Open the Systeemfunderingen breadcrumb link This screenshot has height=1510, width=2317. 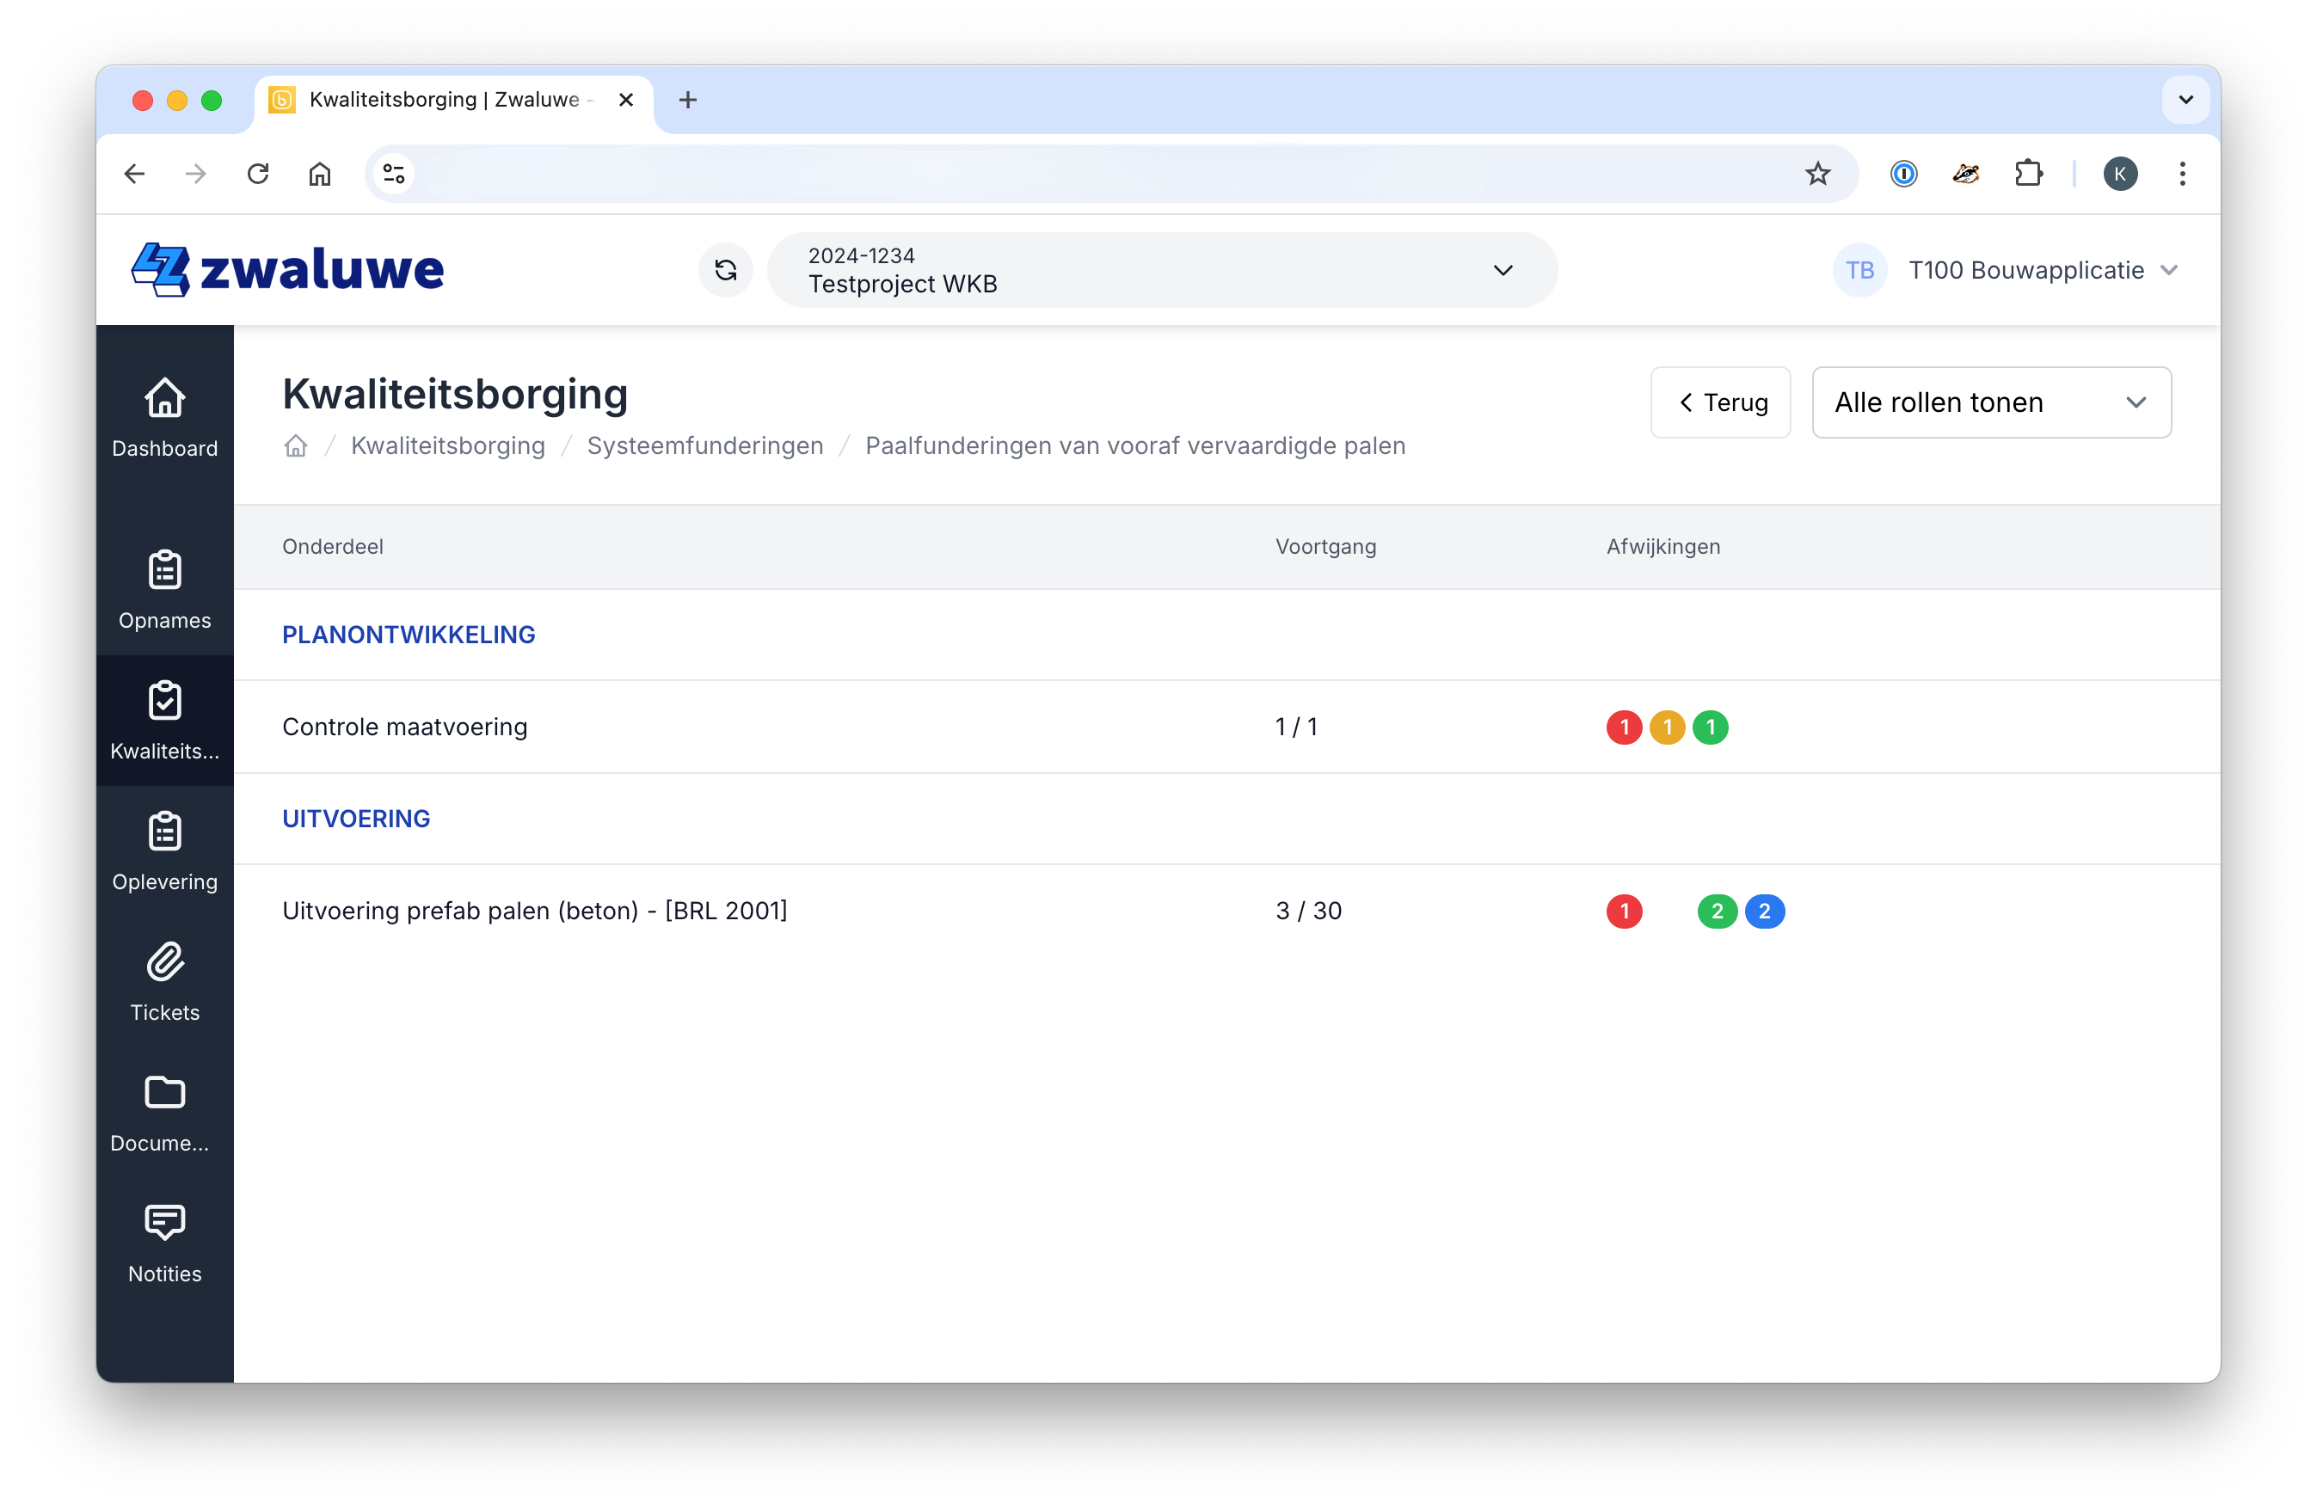(x=705, y=446)
